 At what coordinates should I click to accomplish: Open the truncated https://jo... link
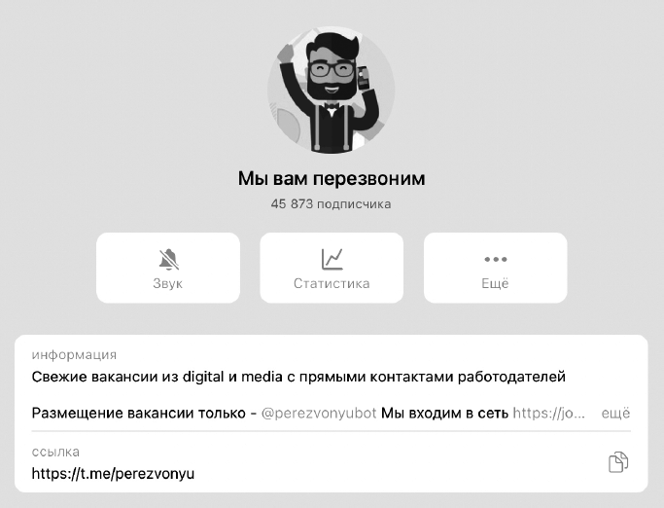point(549,413)
